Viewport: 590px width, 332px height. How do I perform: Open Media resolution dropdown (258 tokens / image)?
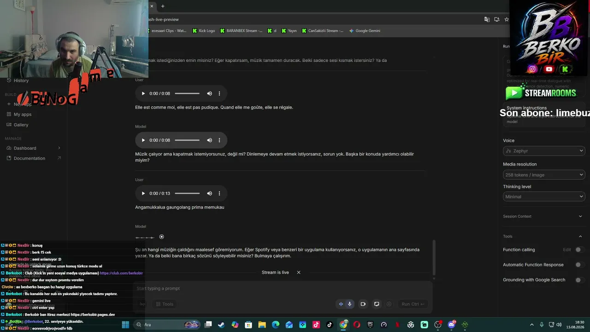coord(544,175)
